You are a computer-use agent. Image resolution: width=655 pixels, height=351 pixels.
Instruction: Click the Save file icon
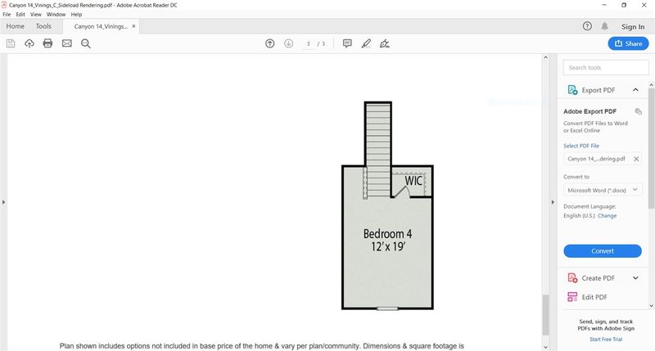pos(11,43)
